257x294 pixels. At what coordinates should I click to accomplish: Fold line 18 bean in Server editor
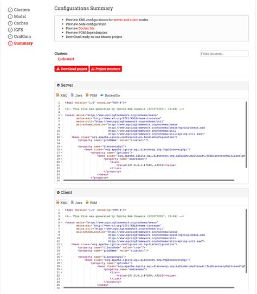point(61,156)
